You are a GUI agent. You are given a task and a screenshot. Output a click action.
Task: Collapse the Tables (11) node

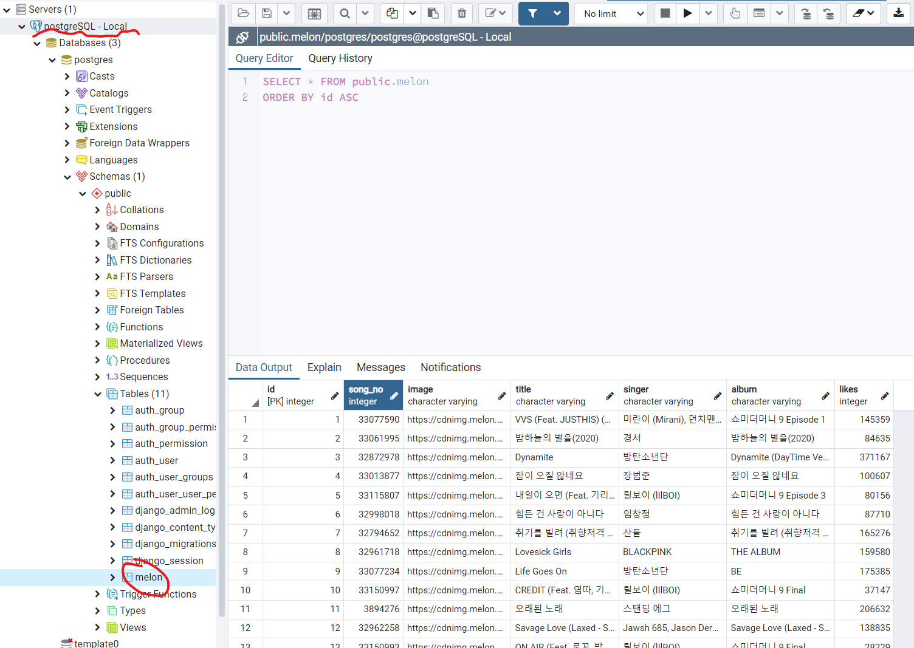point(98,394)
